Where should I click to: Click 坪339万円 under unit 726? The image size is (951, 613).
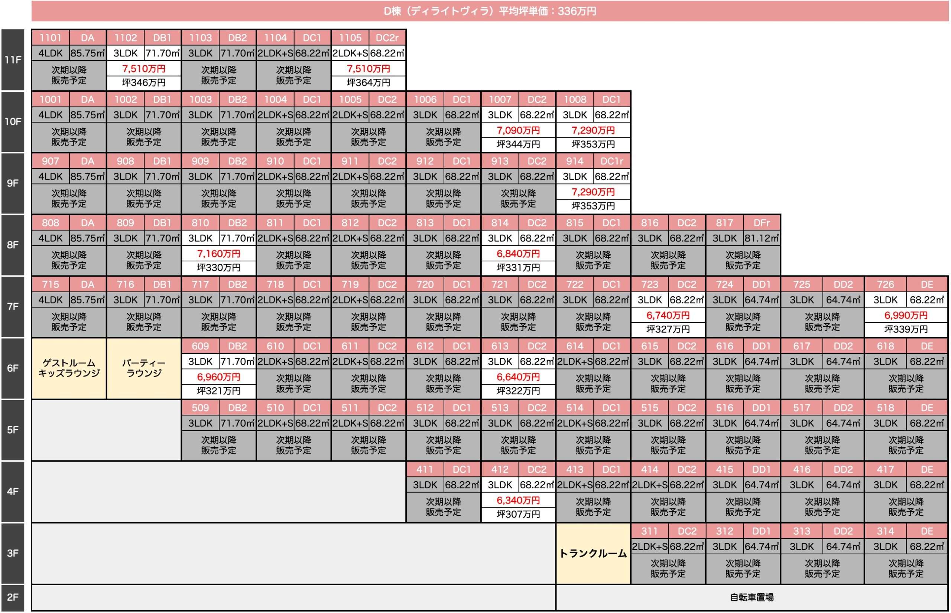[906, 330]
